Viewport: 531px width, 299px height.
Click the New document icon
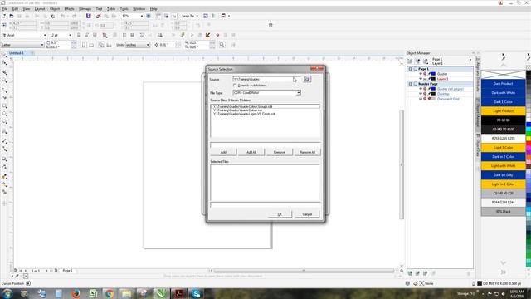click(x=3, y=16)
